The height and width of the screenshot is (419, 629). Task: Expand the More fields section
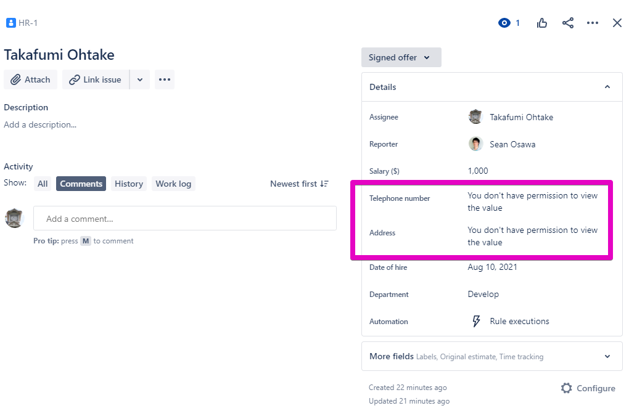click(607, 356)
